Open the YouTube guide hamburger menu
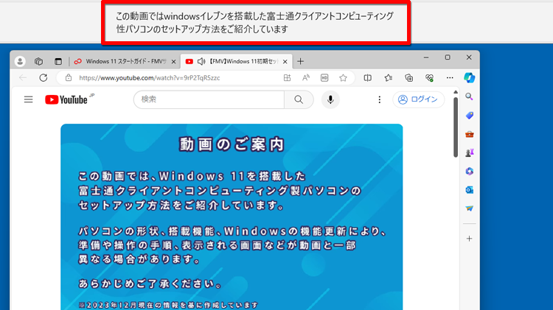 pyautogui.click(x=28, y=99)
